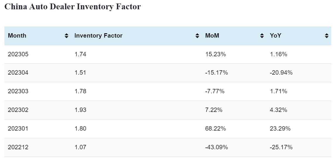This screenshot has height=158, width=333.
Task: Click the inventory factor value 1.93
Action: pyautogui.click(x=80, y=110)
